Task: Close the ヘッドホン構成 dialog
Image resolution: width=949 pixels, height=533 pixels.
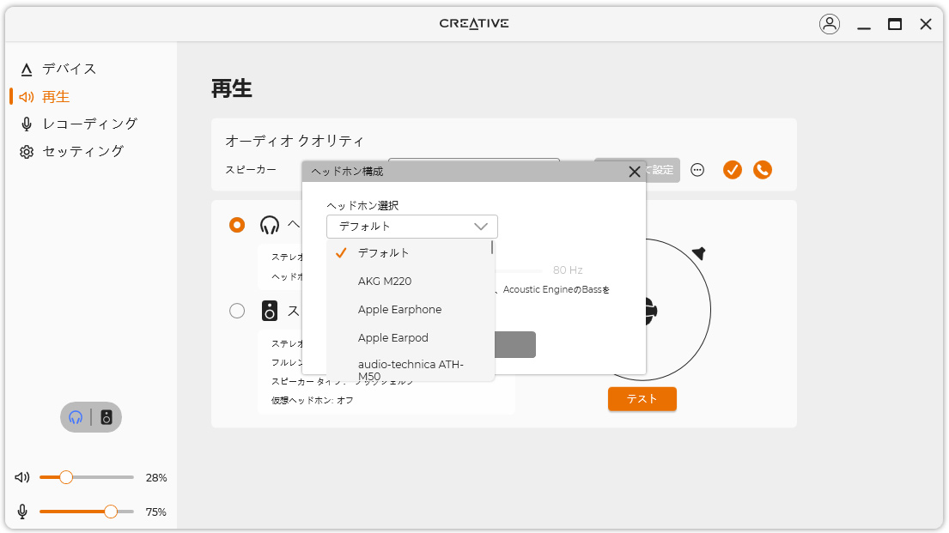Action: click(x=635, y=172)
